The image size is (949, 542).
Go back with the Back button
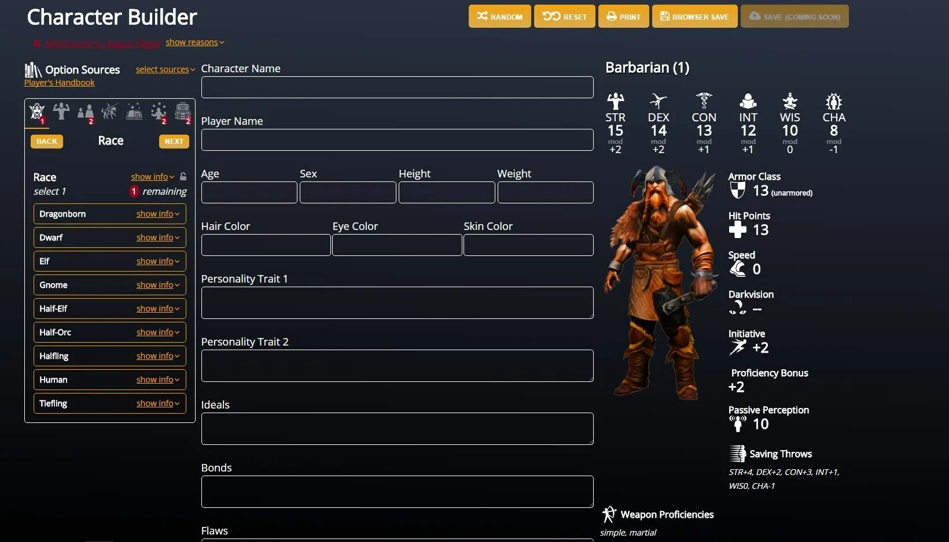point(47,142)
